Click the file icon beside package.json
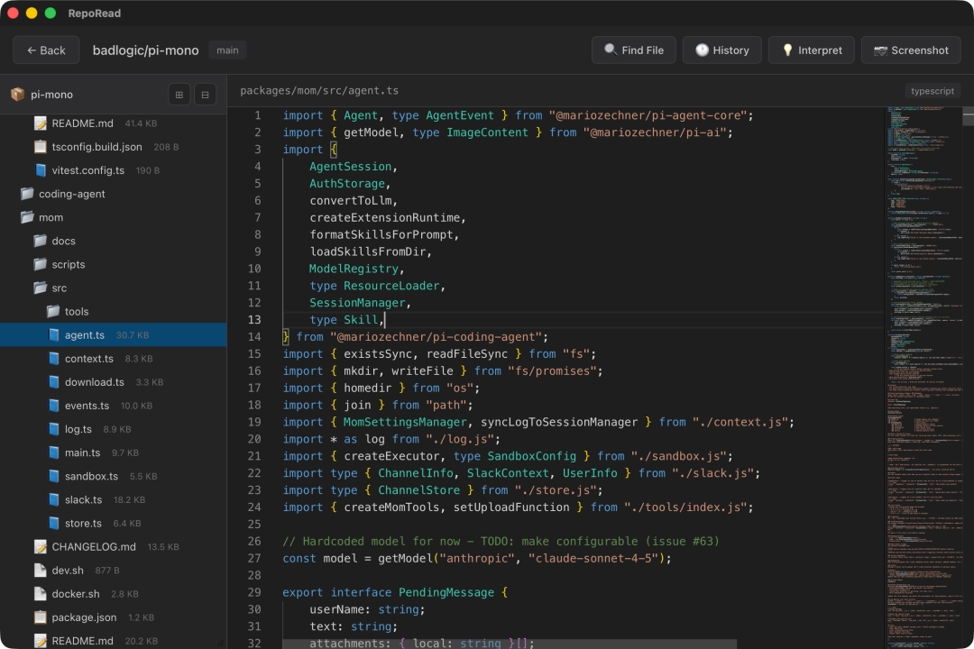The height and width of the screenshot is (649, 974). point(41,617)
